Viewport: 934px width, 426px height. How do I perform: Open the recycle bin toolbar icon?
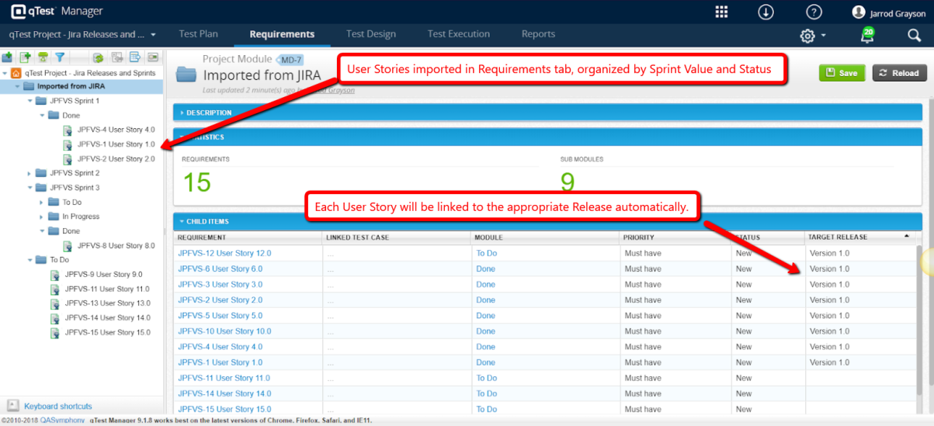point(43,57)
